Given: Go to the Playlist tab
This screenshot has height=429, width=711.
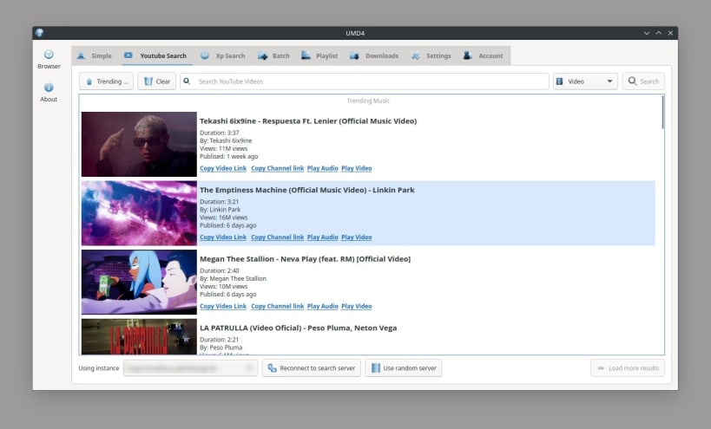Looking at the screenshot, I should [x=319, y=55].
